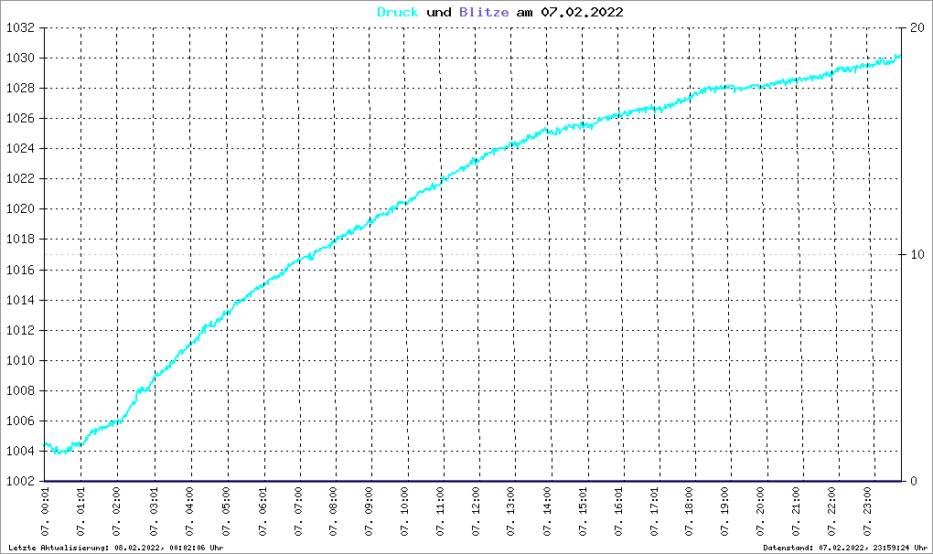Image resolution: width=933 pixels, height=554 pixels.
Task: Click the right-axis lightning value 20
Action: pyautogui.click(x=917, y=28)
